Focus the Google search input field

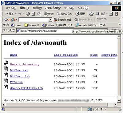pyautogui.click(x=34, y=20)
